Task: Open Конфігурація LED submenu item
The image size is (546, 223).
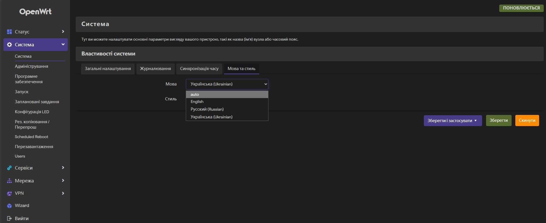Action: (x=32, y=112)
